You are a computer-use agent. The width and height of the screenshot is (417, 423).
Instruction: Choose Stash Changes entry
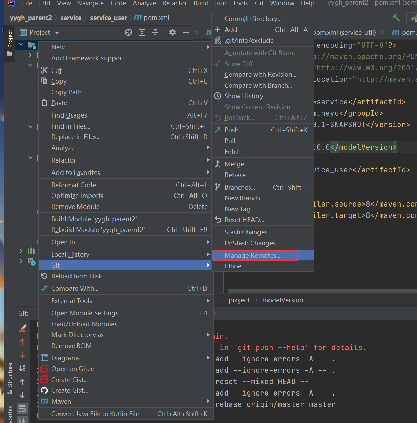click(x=263, y=232)
